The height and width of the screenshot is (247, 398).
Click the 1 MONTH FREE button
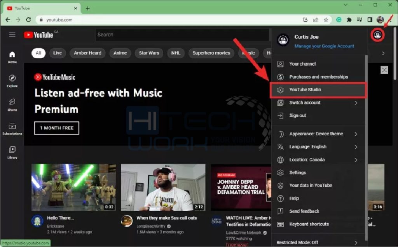pyautogui.click(x=57, y=128)
